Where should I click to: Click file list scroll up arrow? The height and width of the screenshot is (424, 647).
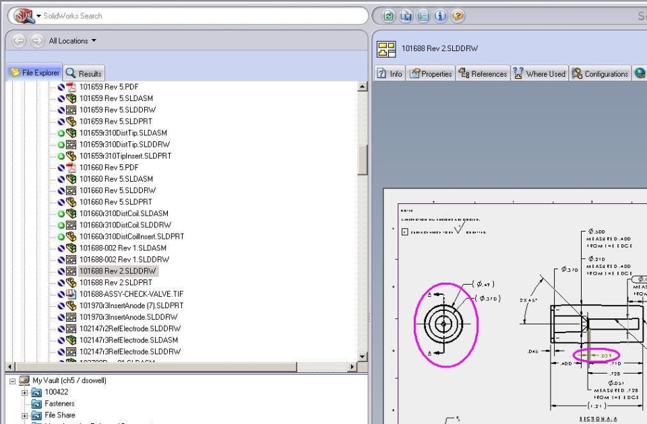point(363,87)
